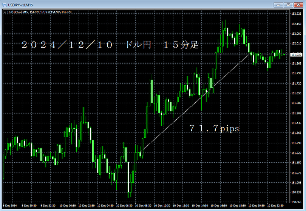The width and height of the screenshot is (306, 211).
Task: Minimize the USDJPY-cd,M15 chart window
Action: coord(278,5)
